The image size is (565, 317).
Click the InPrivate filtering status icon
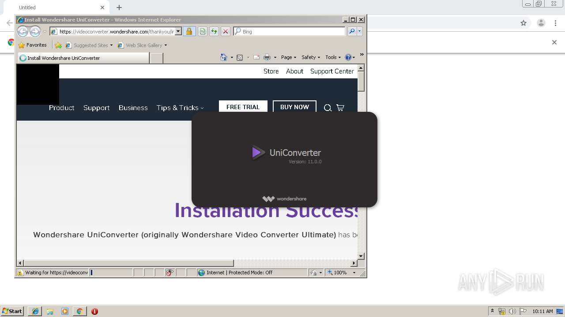click(x=170, y=273)
